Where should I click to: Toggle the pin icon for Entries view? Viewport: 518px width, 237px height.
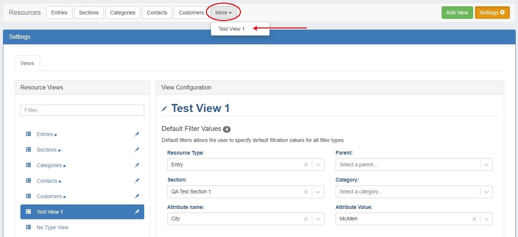(x=137, y=134)
